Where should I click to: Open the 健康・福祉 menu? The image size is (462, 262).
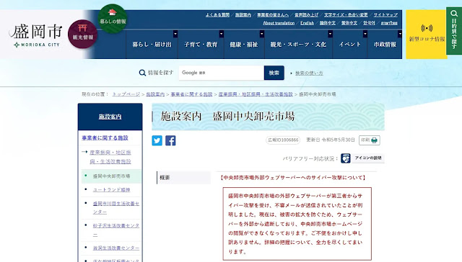(x=244, y=45)
